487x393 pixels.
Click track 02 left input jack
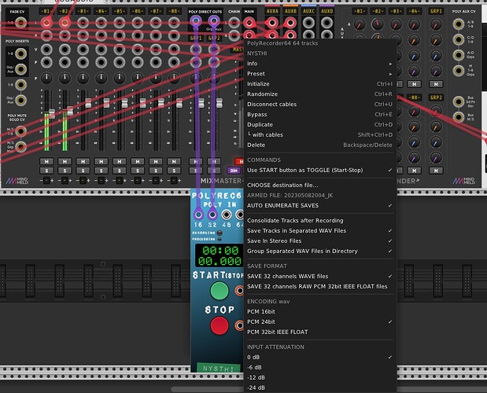tap(65, 23)
